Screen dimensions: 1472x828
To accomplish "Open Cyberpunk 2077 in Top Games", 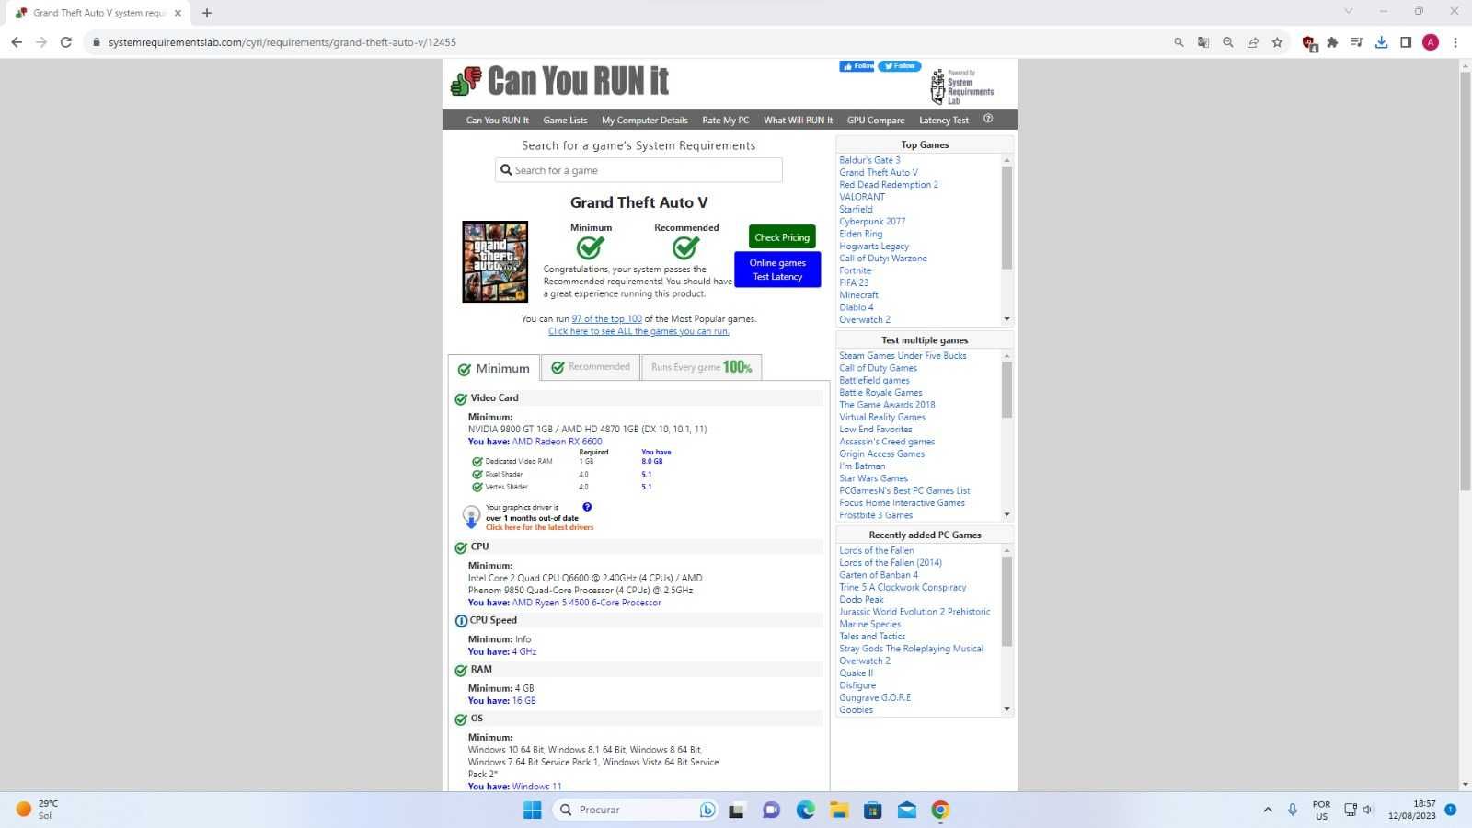I will [x=872, y=222].
